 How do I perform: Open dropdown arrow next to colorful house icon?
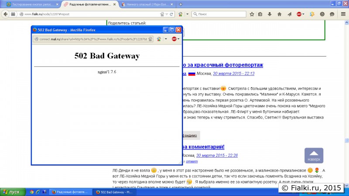tap(188, 14)
